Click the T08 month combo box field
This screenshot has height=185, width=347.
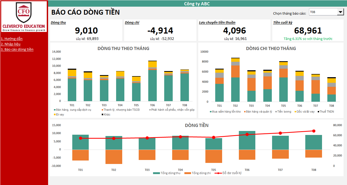pos(323,12)
